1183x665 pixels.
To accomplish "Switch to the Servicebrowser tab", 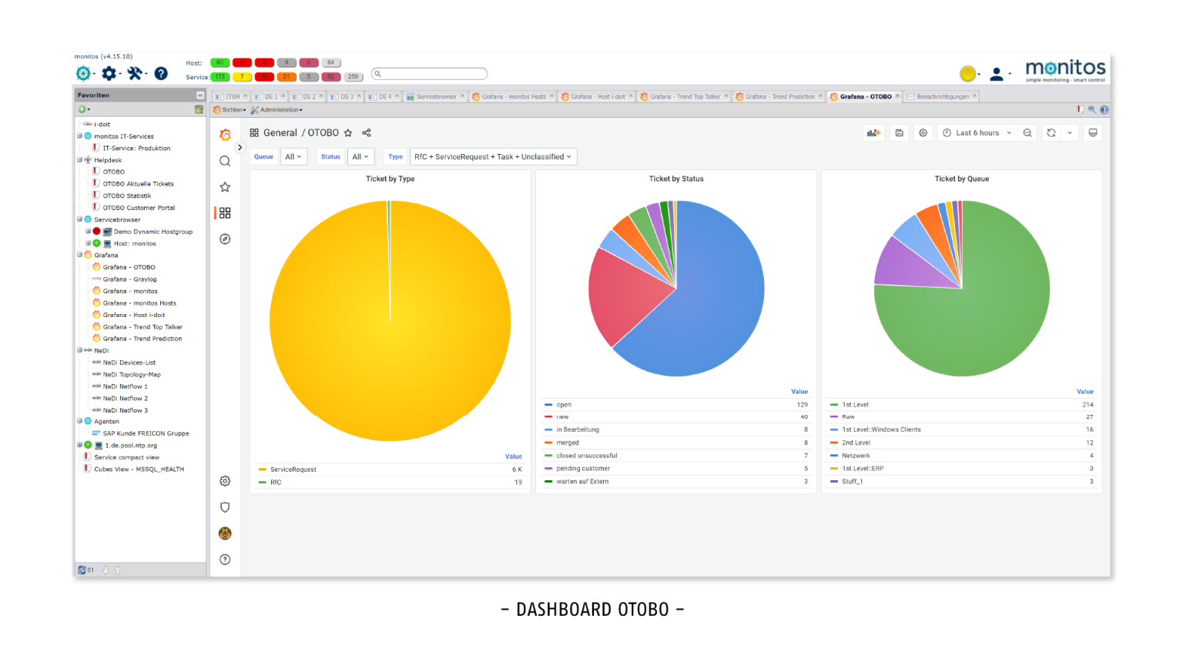I will (x=435, y=96).
